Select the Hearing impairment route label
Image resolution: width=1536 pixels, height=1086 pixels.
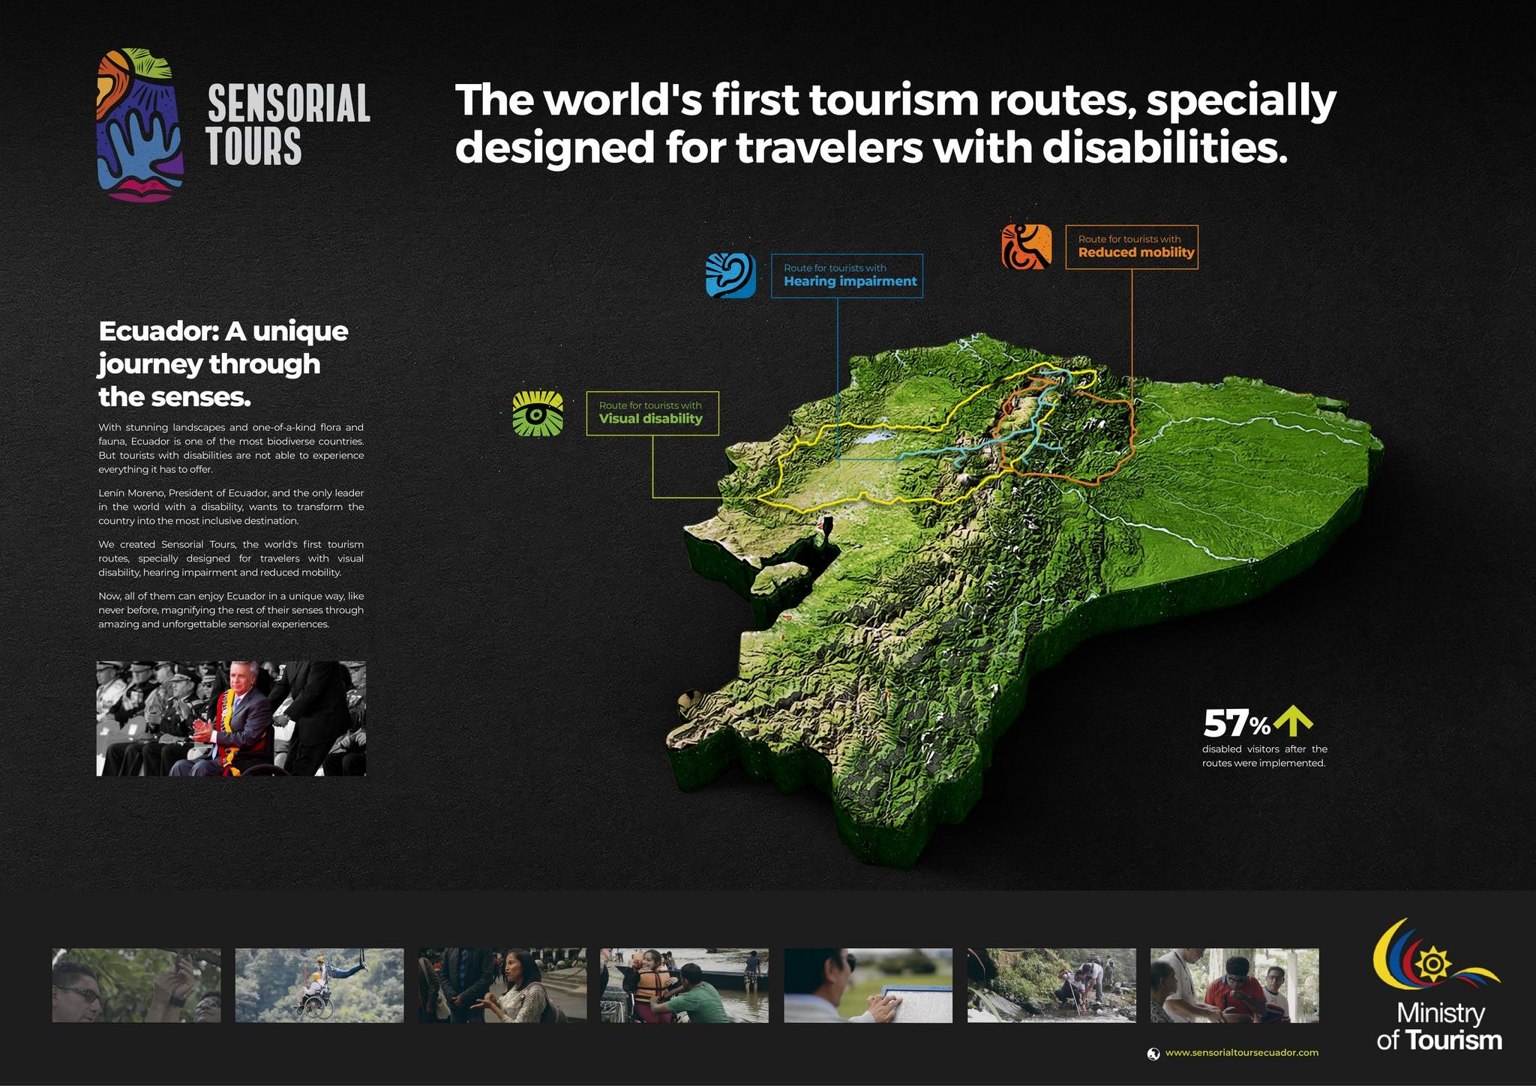[847, 276]
